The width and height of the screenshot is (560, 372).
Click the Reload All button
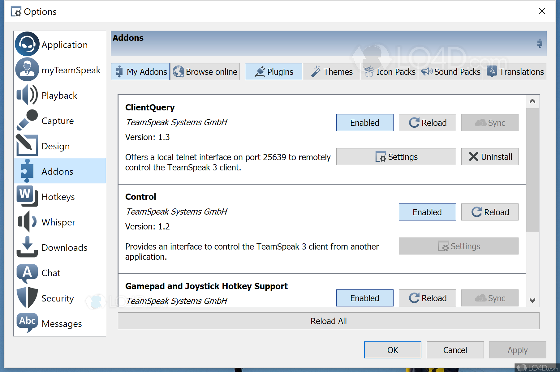pyautogui.click(x=328, y=321)
